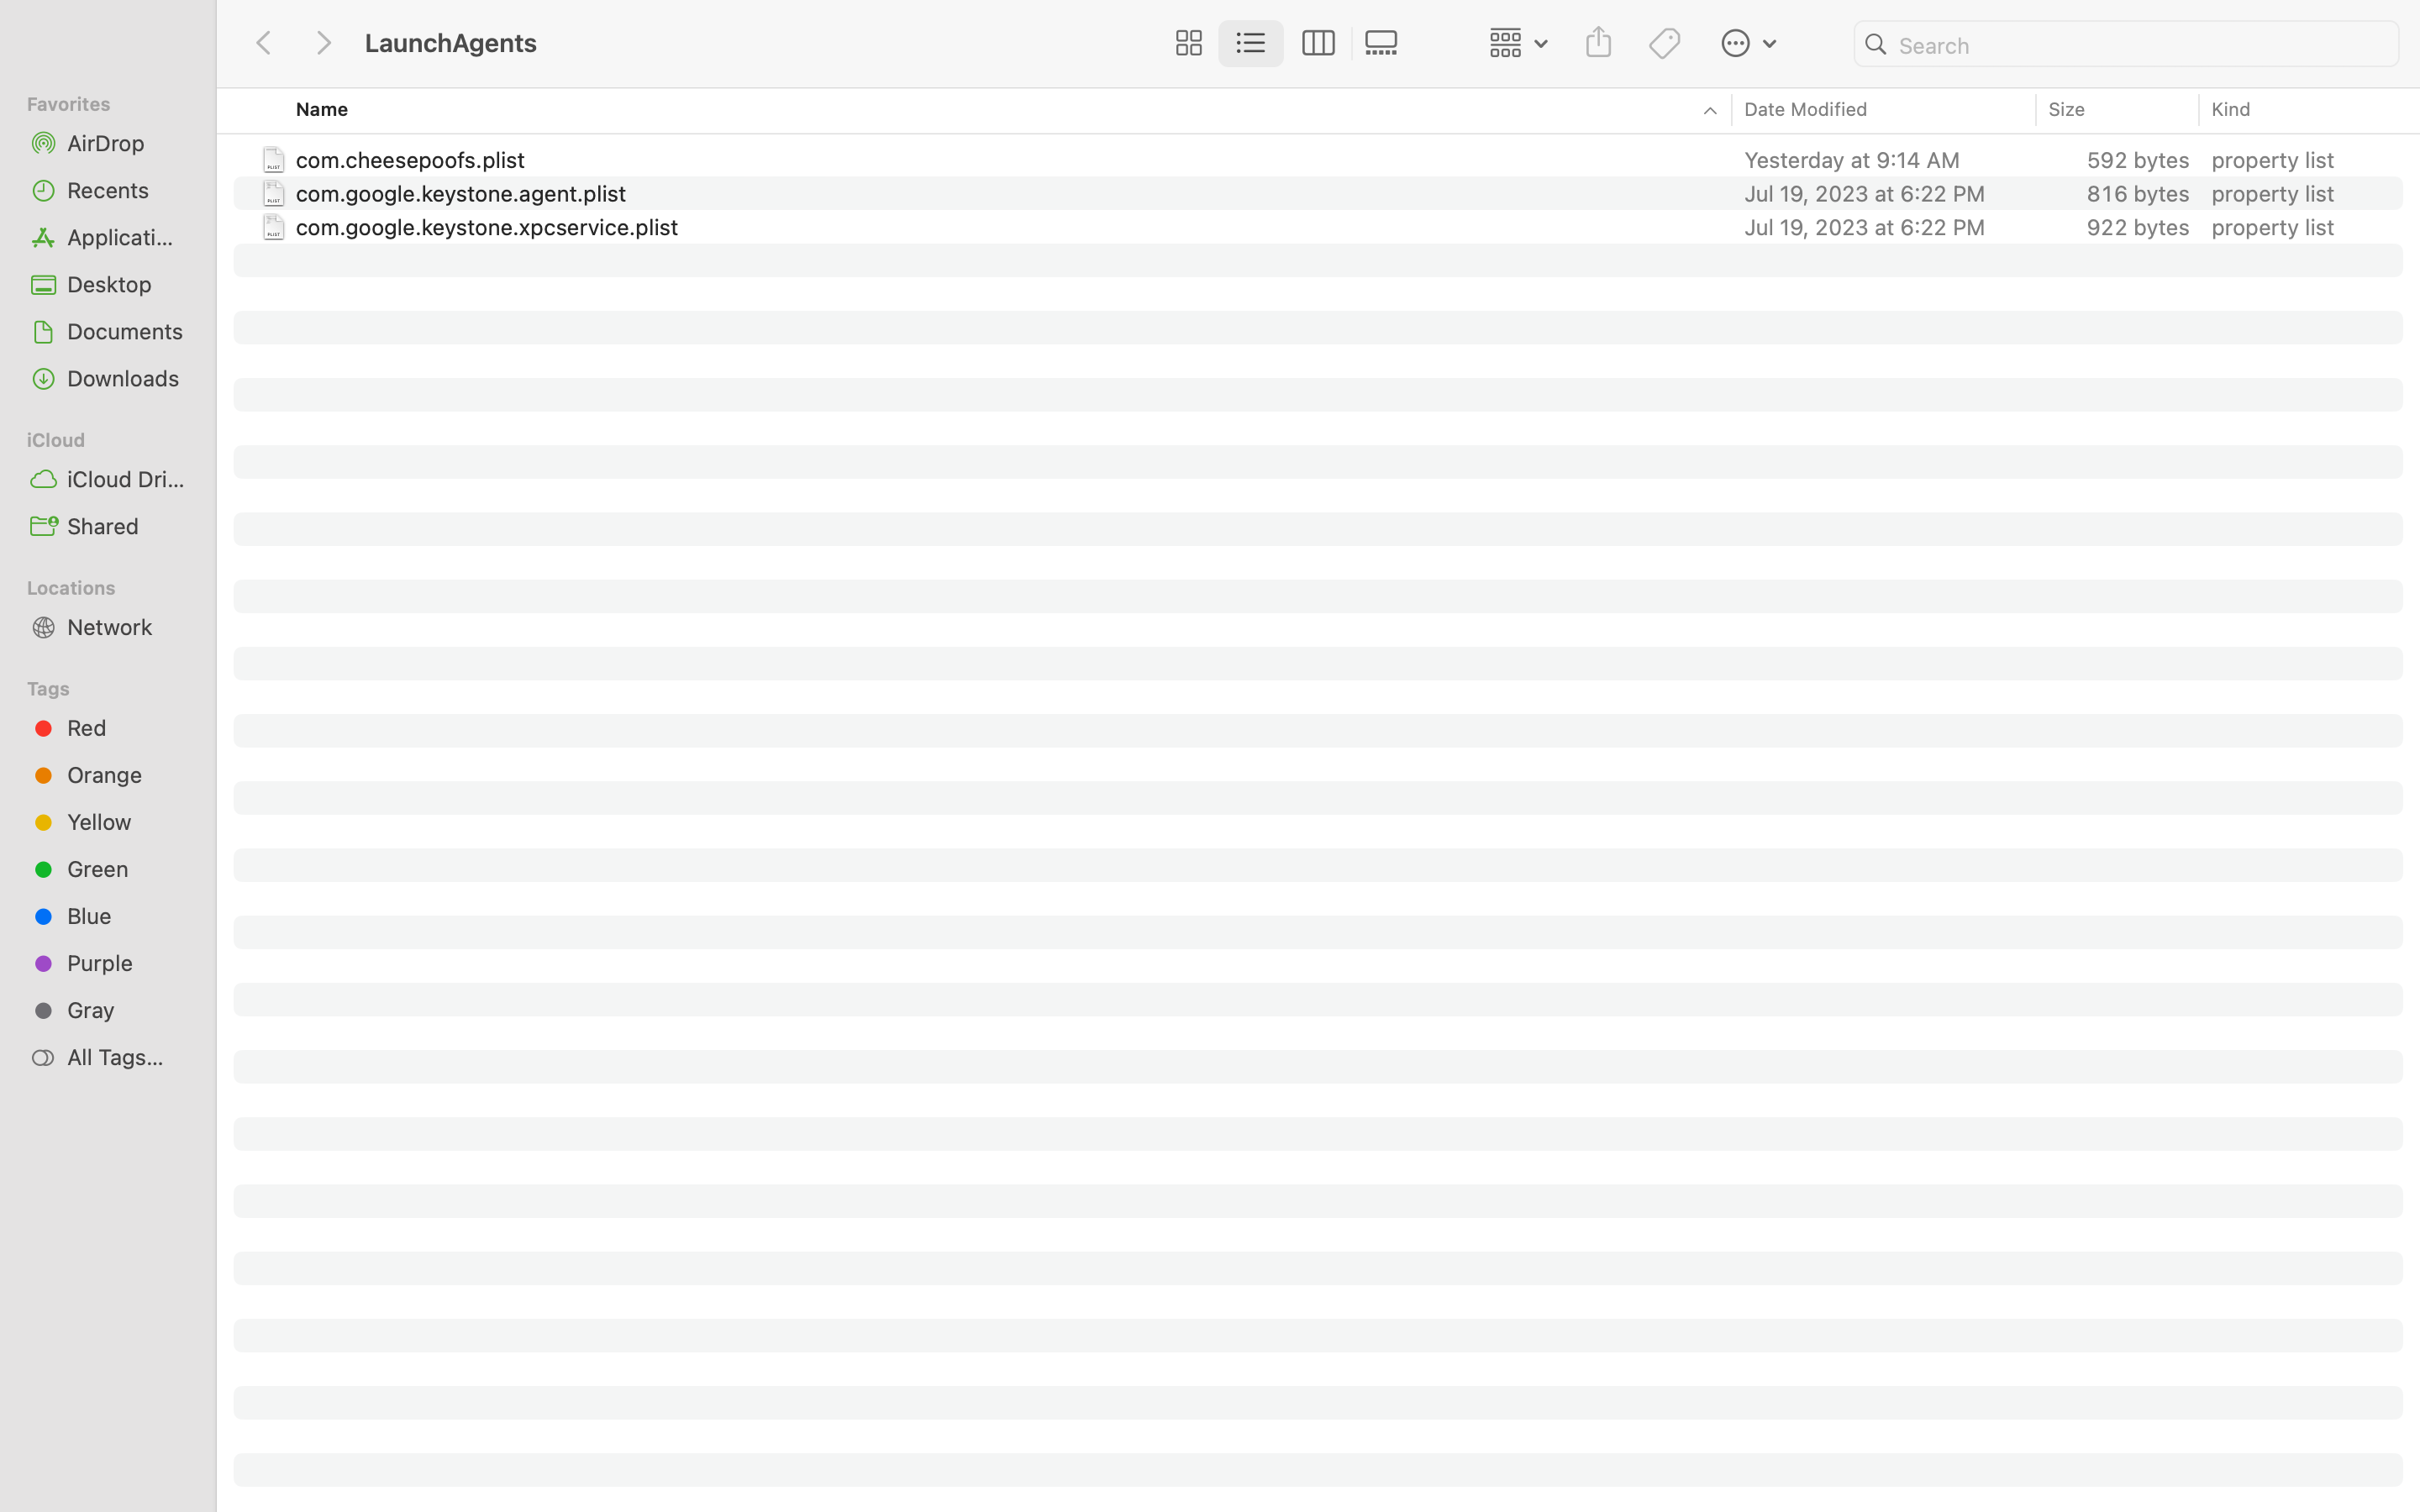Switch to column view
The width and height of the screenshot is (2420, 1512).
click(1317, 43)
